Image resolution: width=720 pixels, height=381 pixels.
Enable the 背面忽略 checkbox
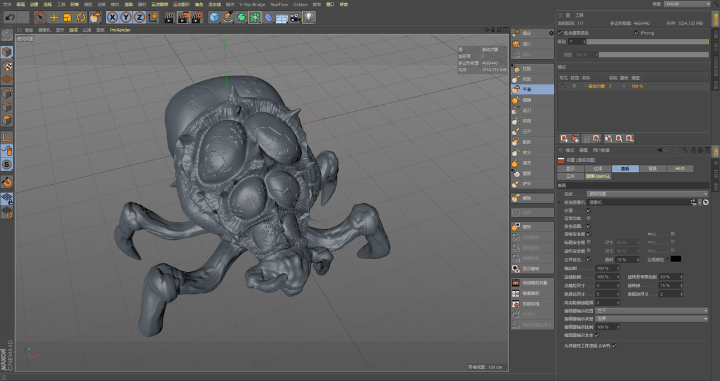tap(588, 218)
